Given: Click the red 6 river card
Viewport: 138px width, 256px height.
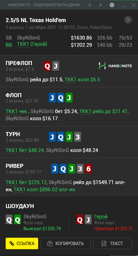Looking at the screenshot, I should 88,169.
